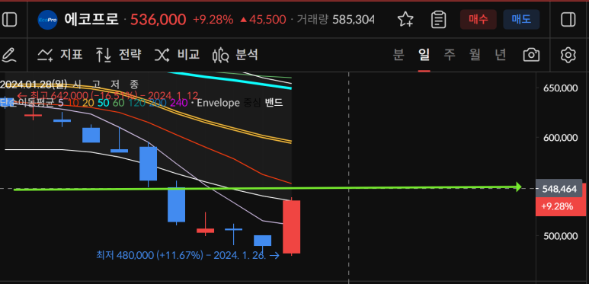Click moving average period 20 label
Viewport: 589px width, 284px height.
pyautogui.click(x=88, y=103)
